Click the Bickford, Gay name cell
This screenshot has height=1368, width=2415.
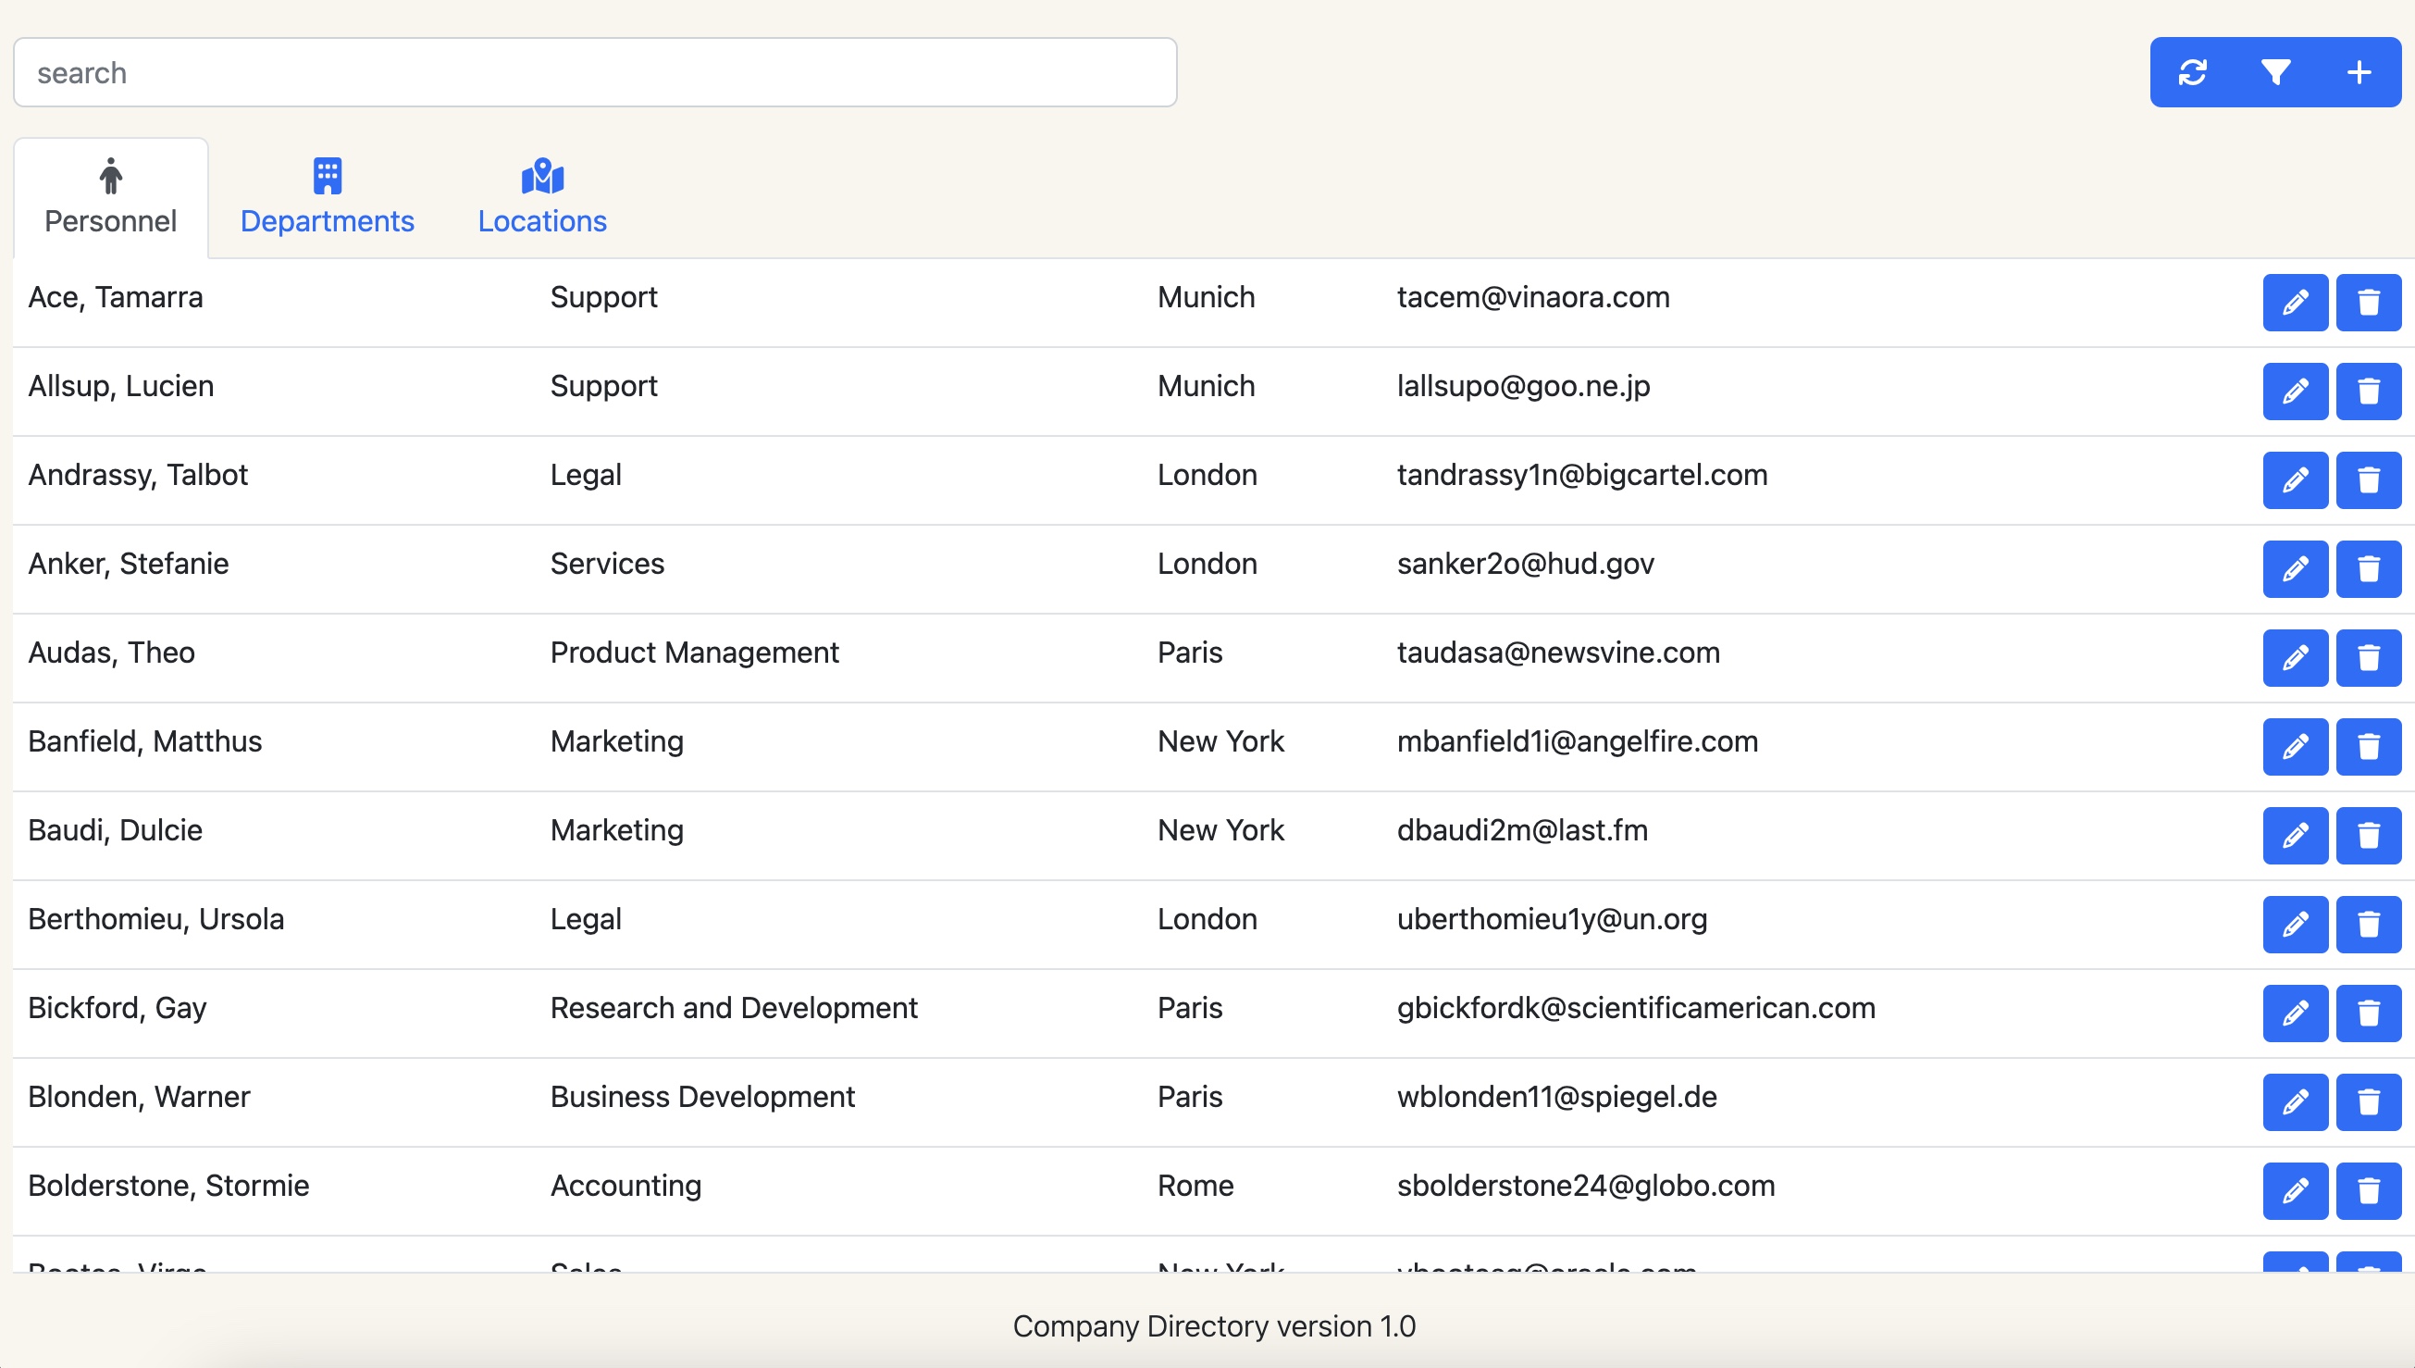pos(118,1007)
